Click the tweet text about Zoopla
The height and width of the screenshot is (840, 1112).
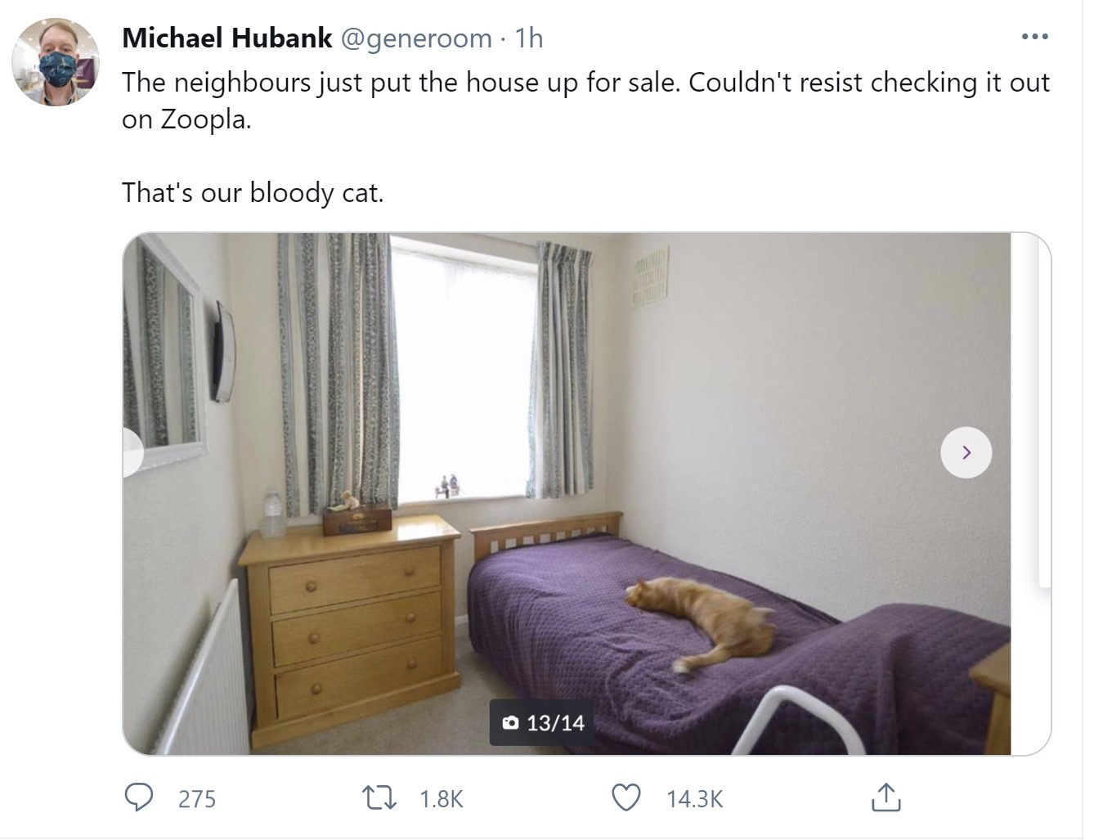[x=585, y=101]
